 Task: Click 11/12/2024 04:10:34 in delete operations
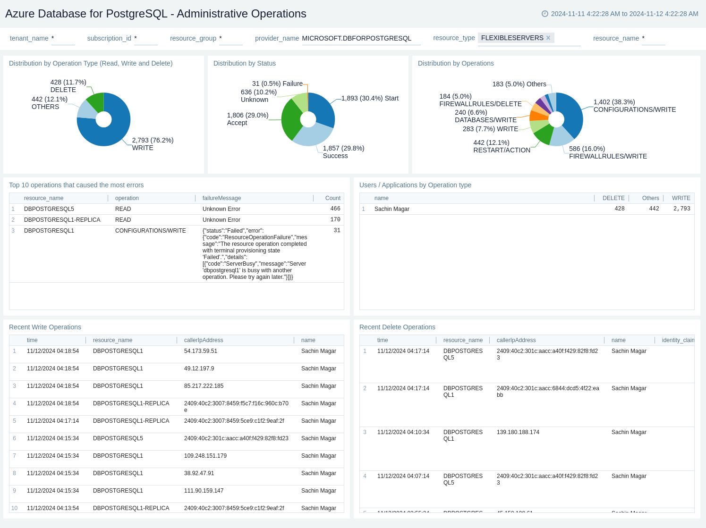click(x=403, y=432)
